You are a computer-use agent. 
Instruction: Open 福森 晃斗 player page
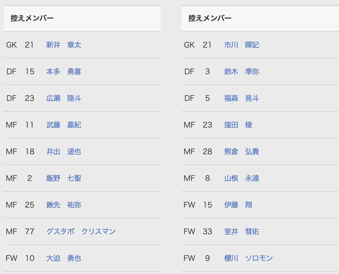[241, 98]
